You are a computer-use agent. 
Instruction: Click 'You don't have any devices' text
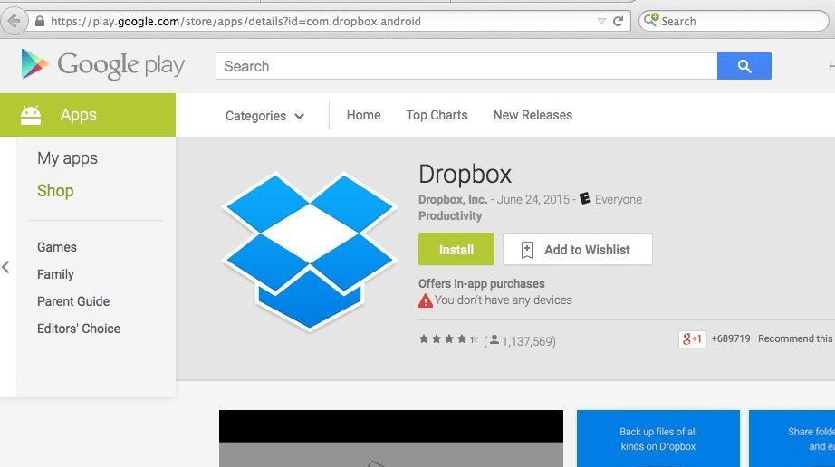(x=504, y=300)
